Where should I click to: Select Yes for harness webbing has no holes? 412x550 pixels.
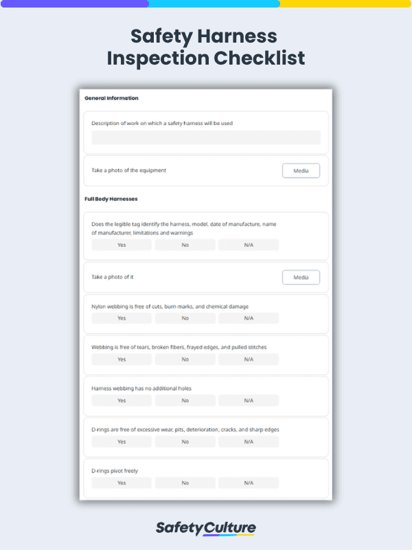(121, 400)
